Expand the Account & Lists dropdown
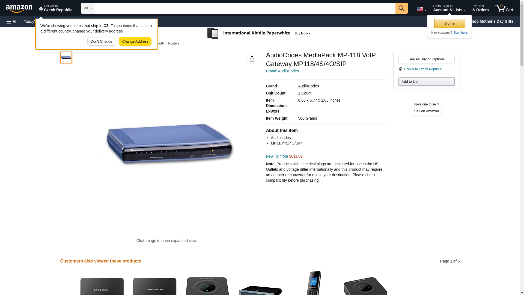 (449, 8)
